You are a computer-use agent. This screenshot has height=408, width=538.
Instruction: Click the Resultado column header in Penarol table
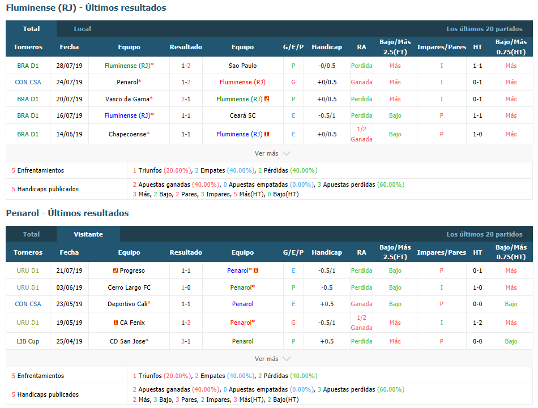click(186, 252)
